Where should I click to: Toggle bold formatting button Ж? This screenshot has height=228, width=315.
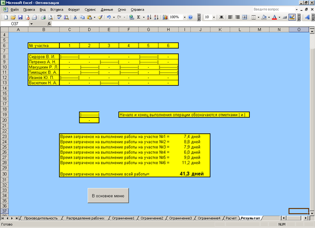tap(222, 17)
